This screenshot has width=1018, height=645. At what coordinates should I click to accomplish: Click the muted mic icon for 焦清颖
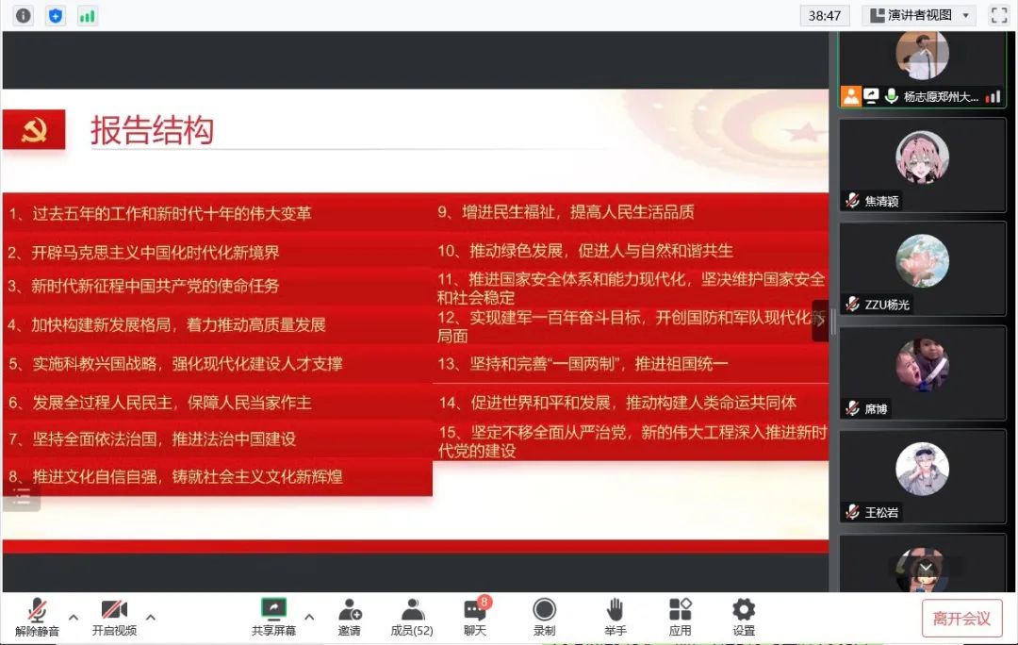pos(852,201)
